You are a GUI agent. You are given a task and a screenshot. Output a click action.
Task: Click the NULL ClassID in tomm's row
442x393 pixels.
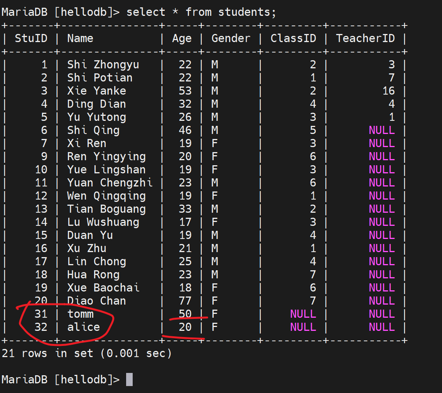pos(303,314)
